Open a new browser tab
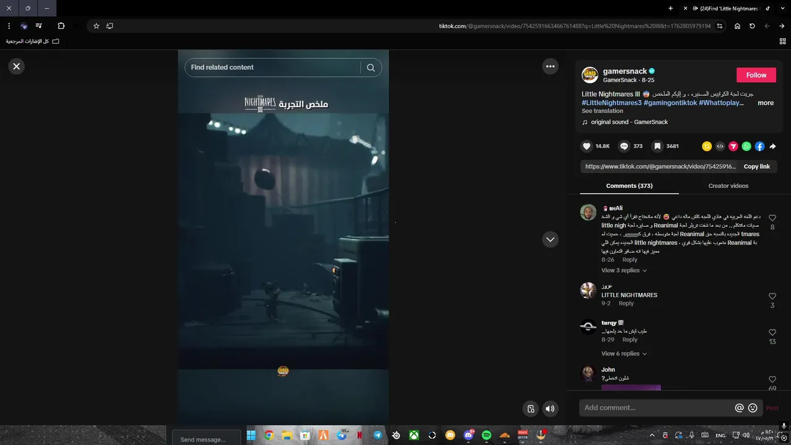This screenshot has height=445, width=791. pyautogui.click(x=670, y=9)
